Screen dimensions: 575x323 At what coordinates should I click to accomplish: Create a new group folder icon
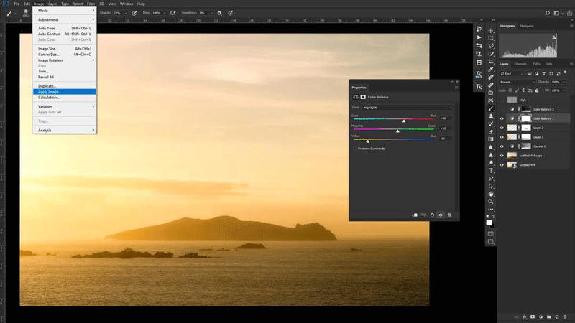click(548, 317)
